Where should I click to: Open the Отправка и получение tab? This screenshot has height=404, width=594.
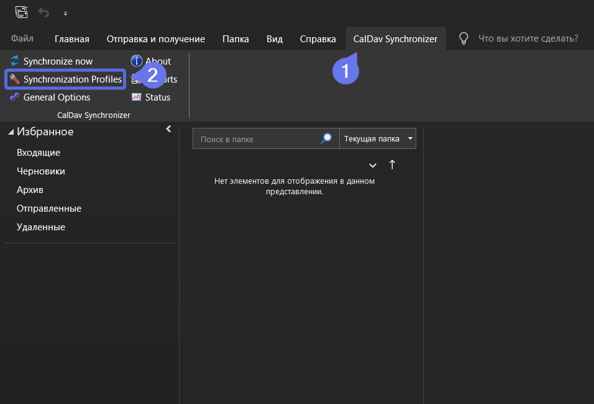point(155,39)
